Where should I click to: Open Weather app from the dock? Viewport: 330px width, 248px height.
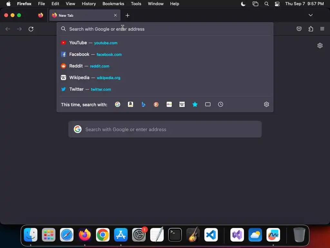coord(255,235)
